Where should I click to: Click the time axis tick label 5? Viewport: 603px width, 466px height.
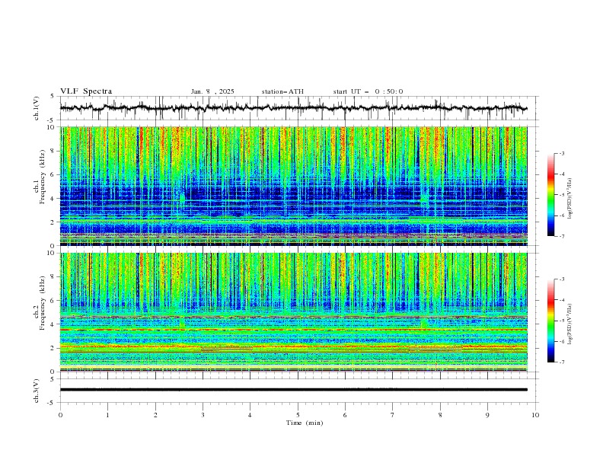click(298, 415)
